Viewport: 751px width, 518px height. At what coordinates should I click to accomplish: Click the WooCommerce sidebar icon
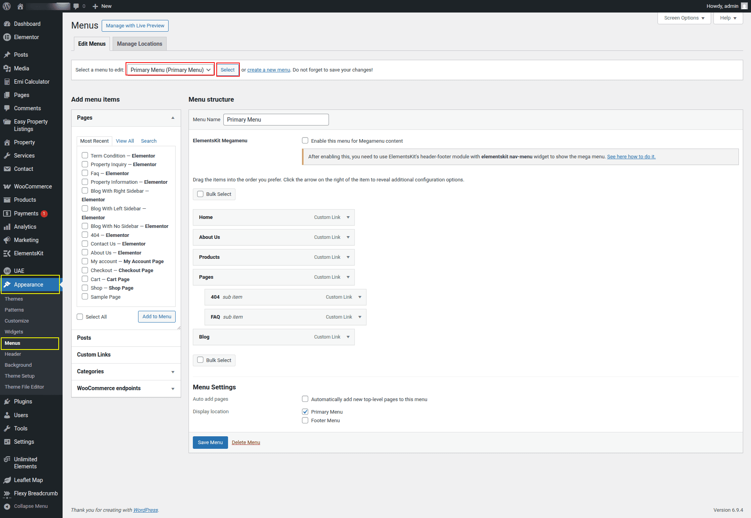pos(7,186)
